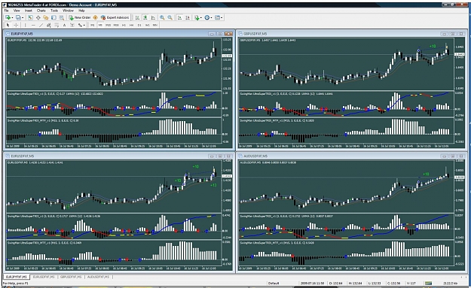This screenshot has width=471, height=288.
Task: Select the Horizontal Line drawing tool
Action: tap(33, 25)
